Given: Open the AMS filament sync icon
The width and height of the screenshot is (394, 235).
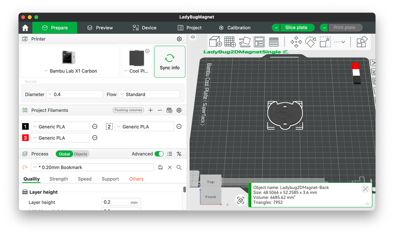Looking at the screenshot, I should point(169,110).
